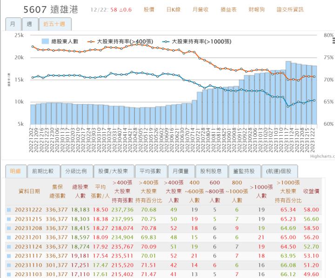Image resolution: width=335 pixels, height=278 pixels.
Task: Follow the 財報狗 link
Action: pos(256,10)
